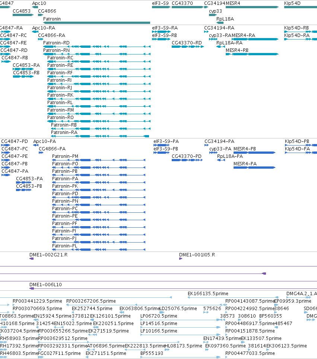This screenshot has width=317, height=359.
Task: Select transcript Patronin-RF
Action: coord(60,73)
